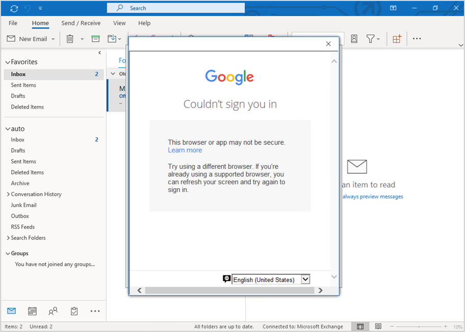
Task: Open the Customize Quick Access Toolbar arrow
Action: click(40, 9)
